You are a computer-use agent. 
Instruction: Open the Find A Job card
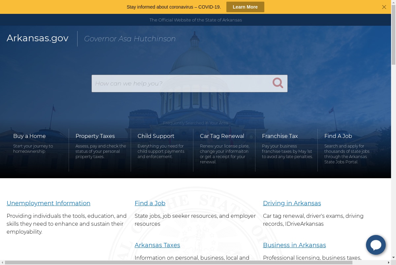pyautogui.click(x=349, y=150)
